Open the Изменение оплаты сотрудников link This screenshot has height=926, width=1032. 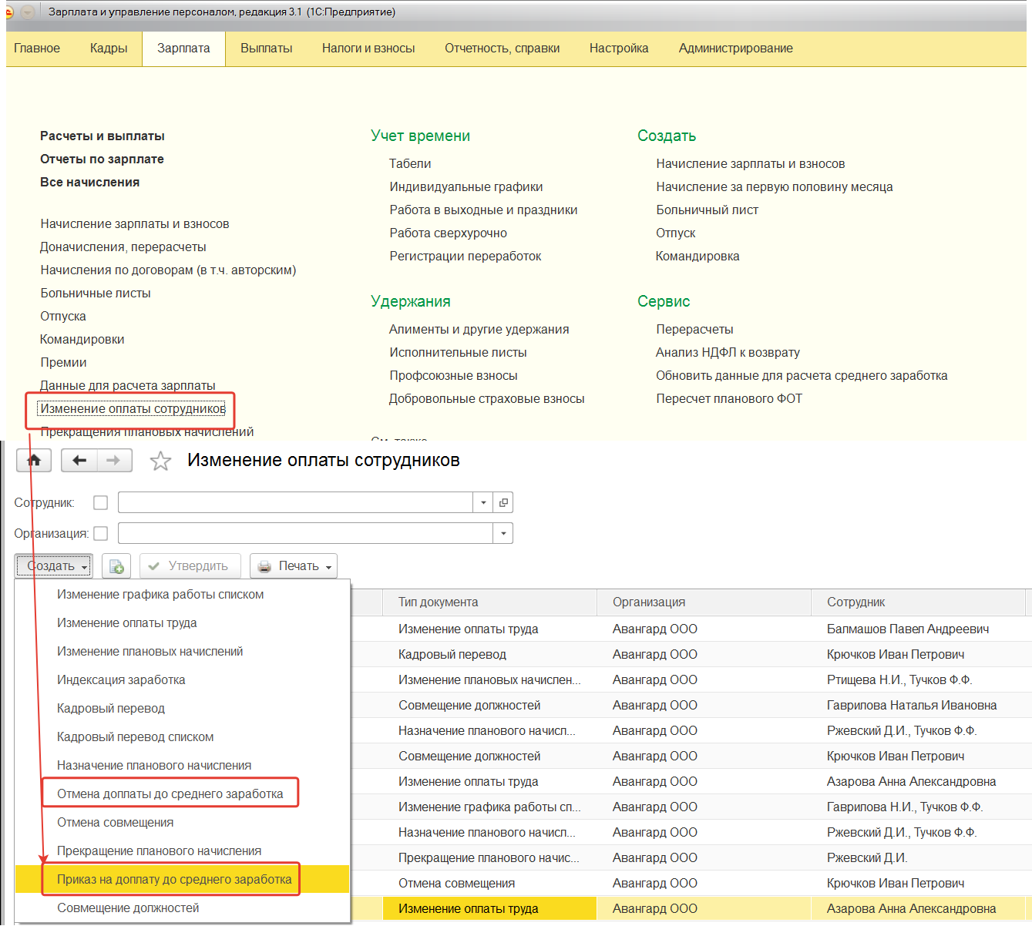point(133,409)
